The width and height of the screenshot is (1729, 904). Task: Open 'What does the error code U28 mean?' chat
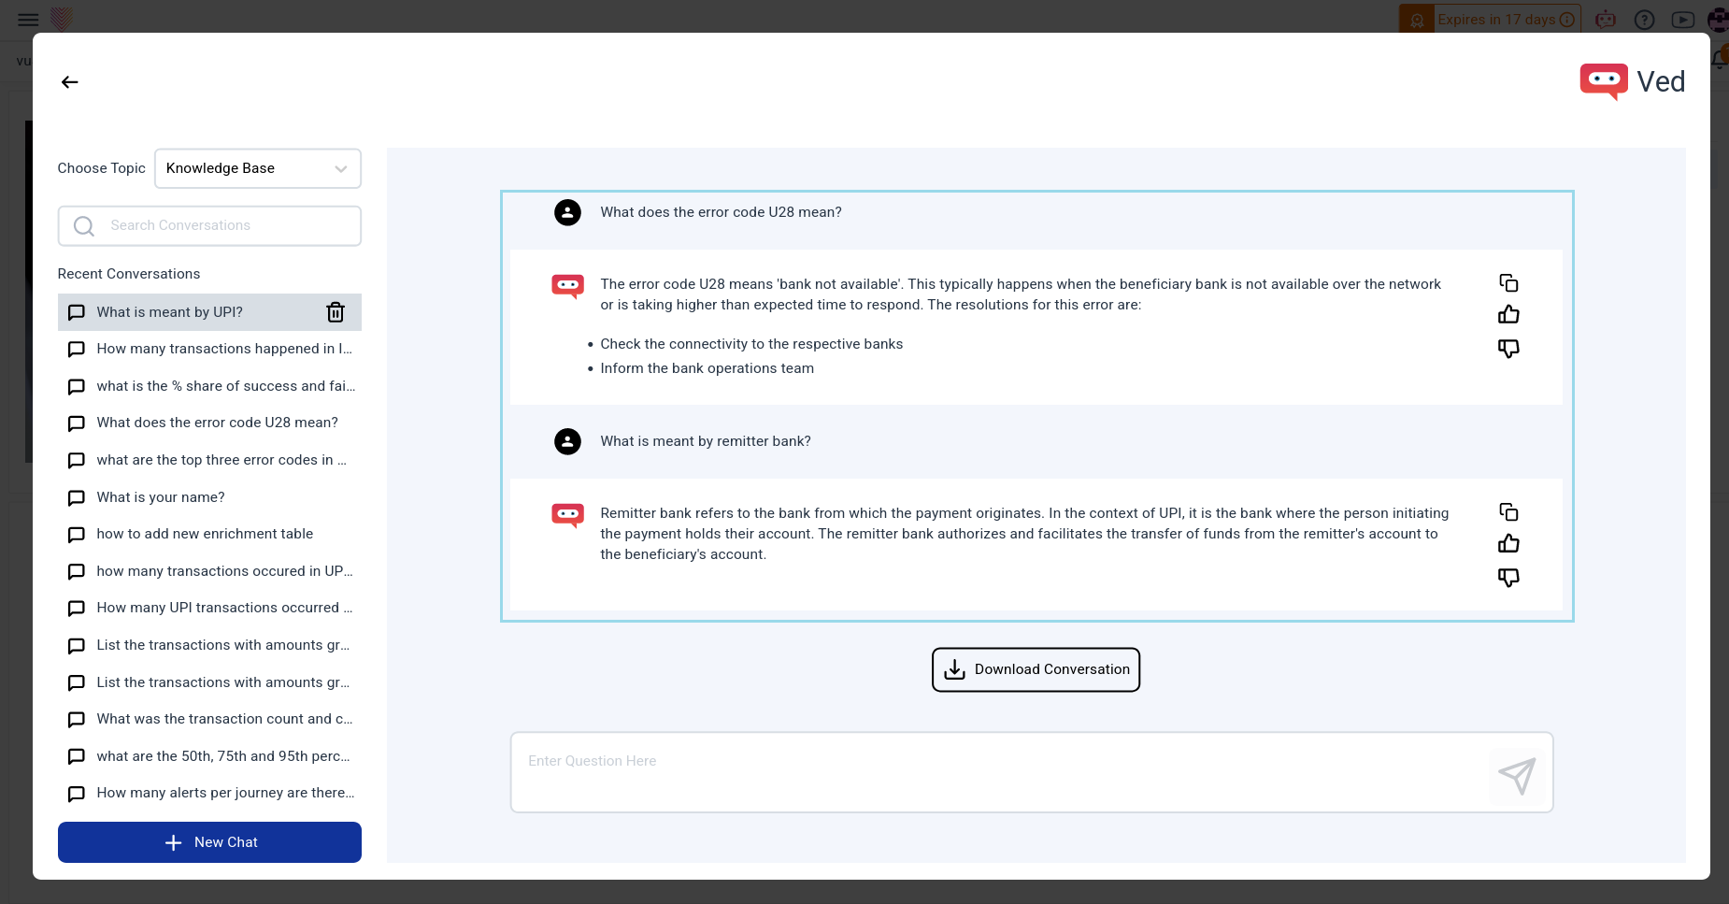point(217,423)
